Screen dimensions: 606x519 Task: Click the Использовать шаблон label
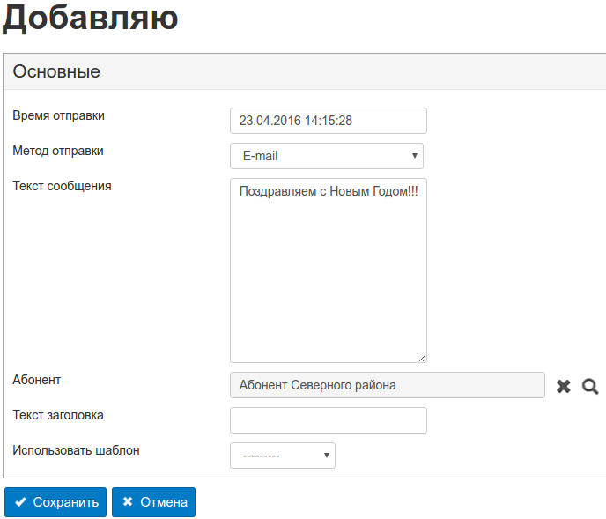coord(76,450)
